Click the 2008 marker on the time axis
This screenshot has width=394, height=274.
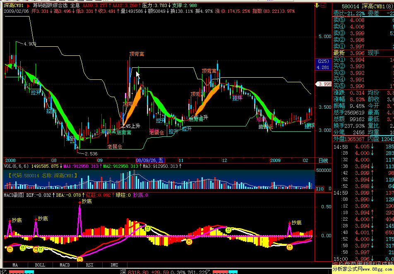[x=11, y=160]
